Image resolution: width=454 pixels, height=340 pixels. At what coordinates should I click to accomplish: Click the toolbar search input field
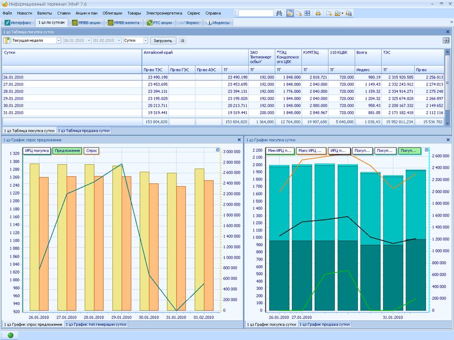256,13
